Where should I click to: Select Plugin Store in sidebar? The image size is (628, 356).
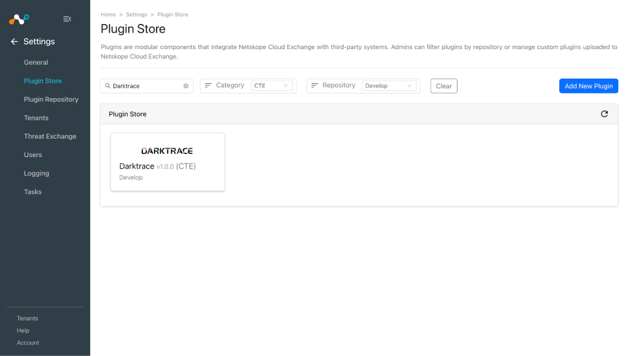click(x=43, y=81)
